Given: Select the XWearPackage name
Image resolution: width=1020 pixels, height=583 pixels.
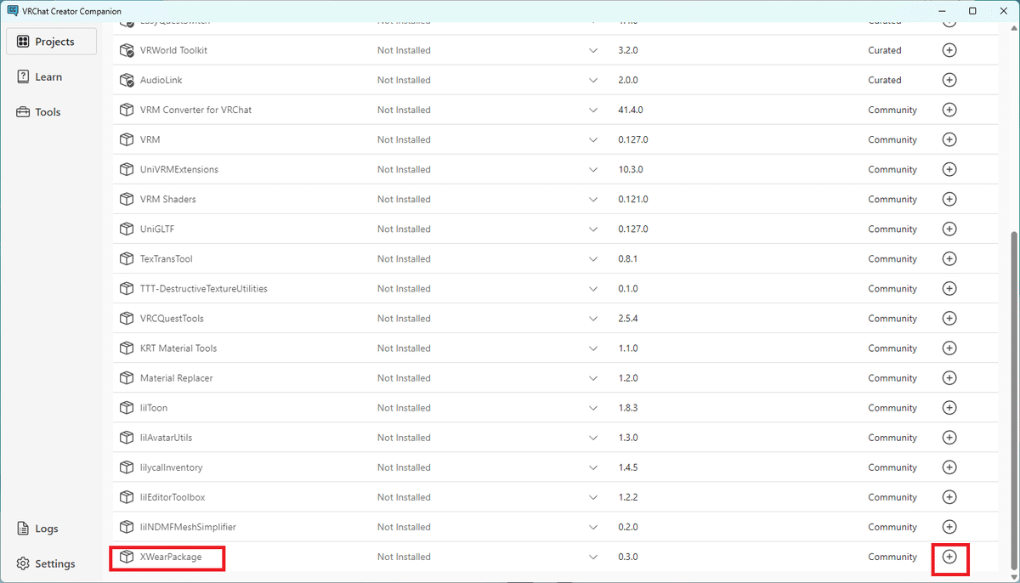Looking at the screenshot, I should pos(171,557).
